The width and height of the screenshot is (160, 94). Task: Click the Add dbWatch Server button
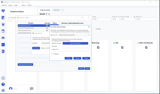pos(25,65)
